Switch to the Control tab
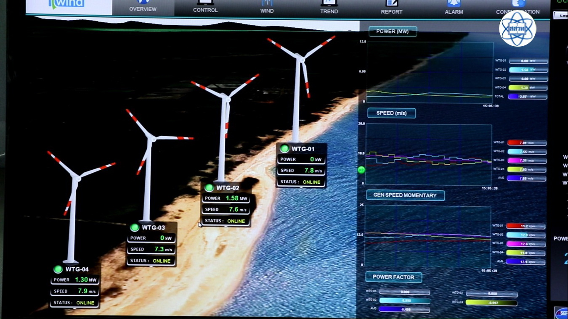568x319 pixels. [205, 6]
